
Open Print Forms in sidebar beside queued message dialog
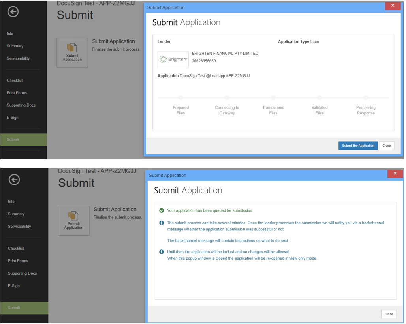click(x=18, y=261)
